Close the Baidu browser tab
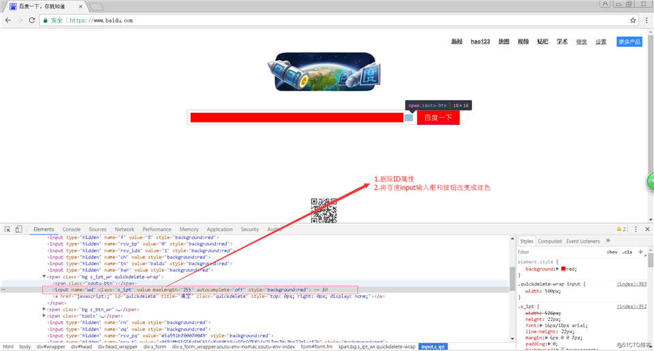This screenshot has width=654, height=351. 80,7
